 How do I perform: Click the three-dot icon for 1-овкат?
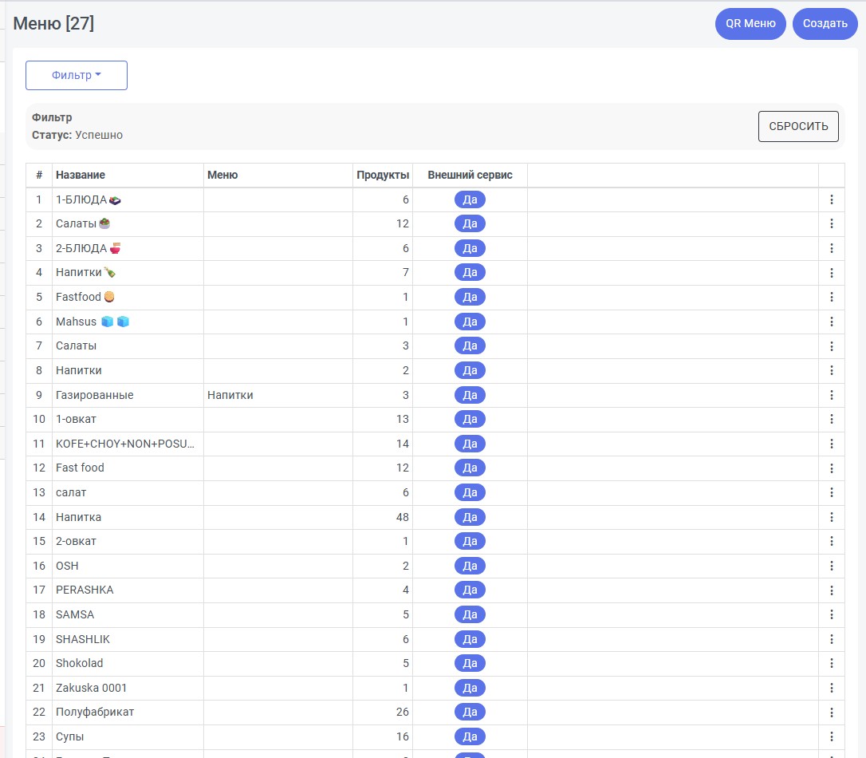pos(831,420)
